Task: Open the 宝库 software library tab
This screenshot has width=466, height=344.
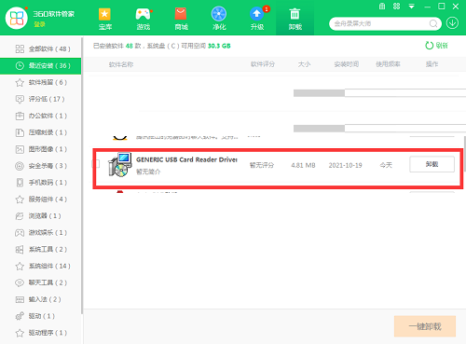Action: point(104,19)
